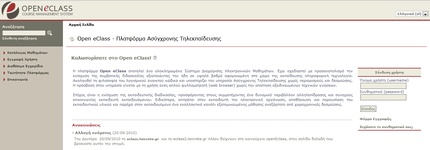
Task: Click the announcement date (20-09-2010)
Action: [x=125, y=132]
